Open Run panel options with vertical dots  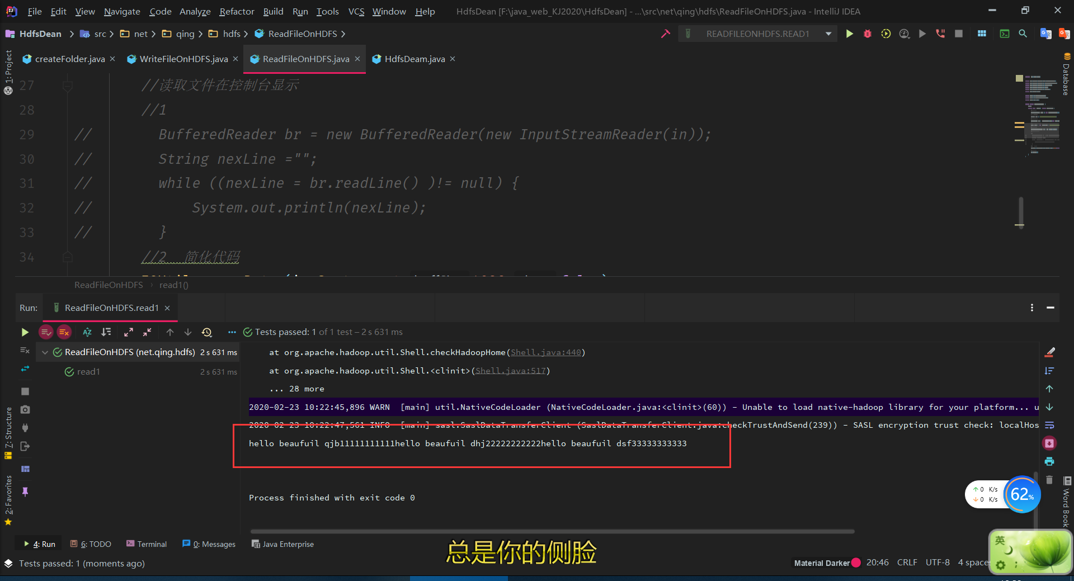(1032, 308)
